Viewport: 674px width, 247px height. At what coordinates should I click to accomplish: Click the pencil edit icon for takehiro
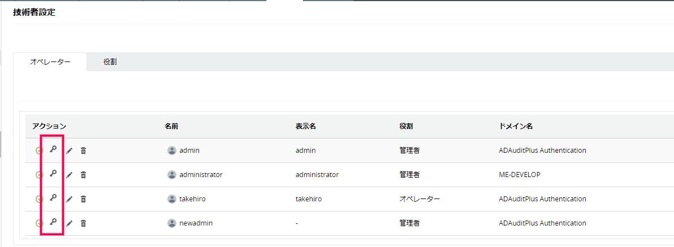click(x=69, y=199)
